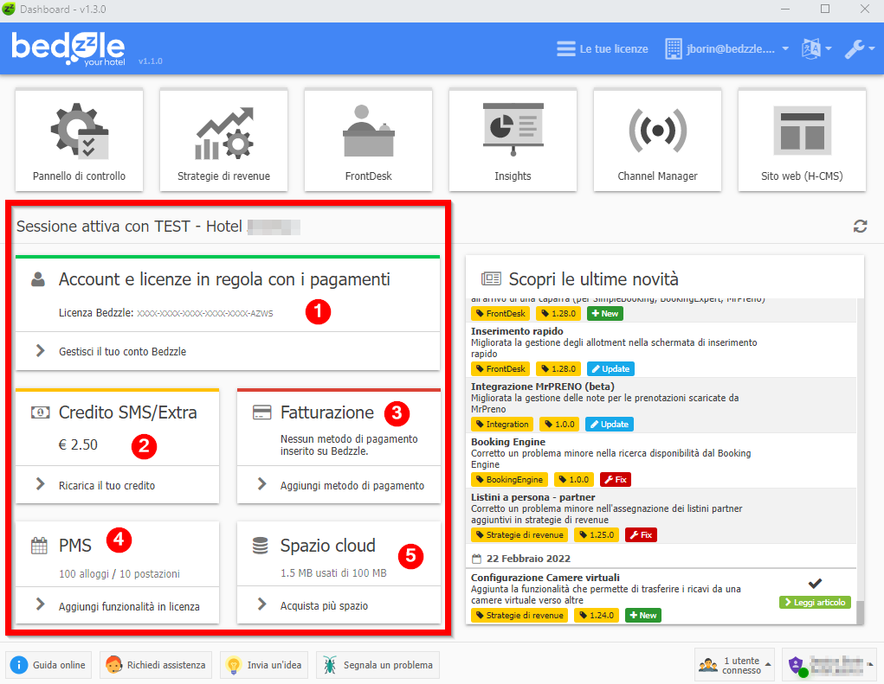Click the 22 Febbraio 2022 date header
This screenshot has width=884, height=684.
528,559
